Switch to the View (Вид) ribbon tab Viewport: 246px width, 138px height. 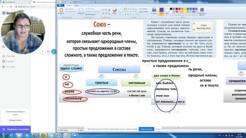click(x=76, y=5)
